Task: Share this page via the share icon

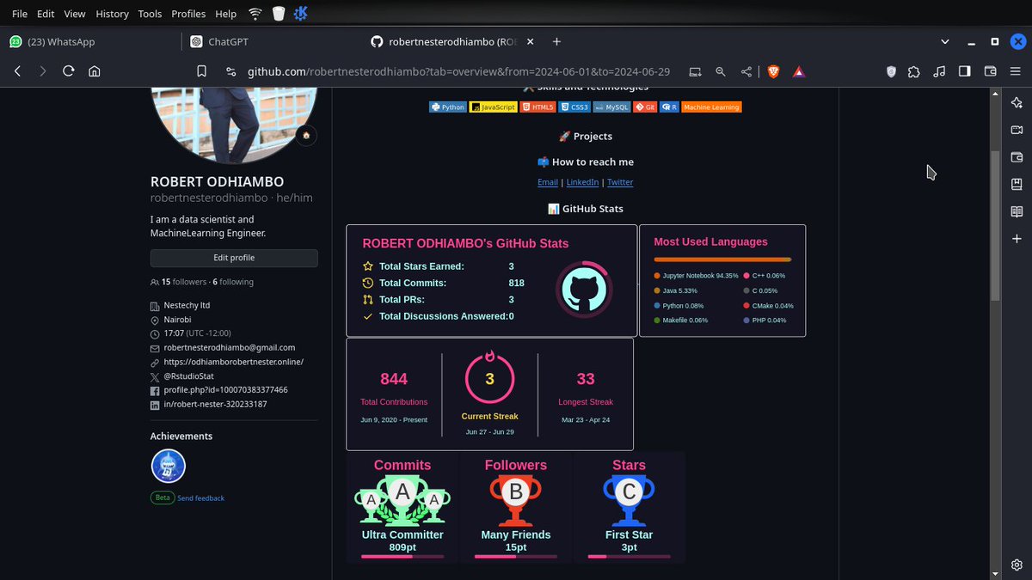Action: point(746,72)
